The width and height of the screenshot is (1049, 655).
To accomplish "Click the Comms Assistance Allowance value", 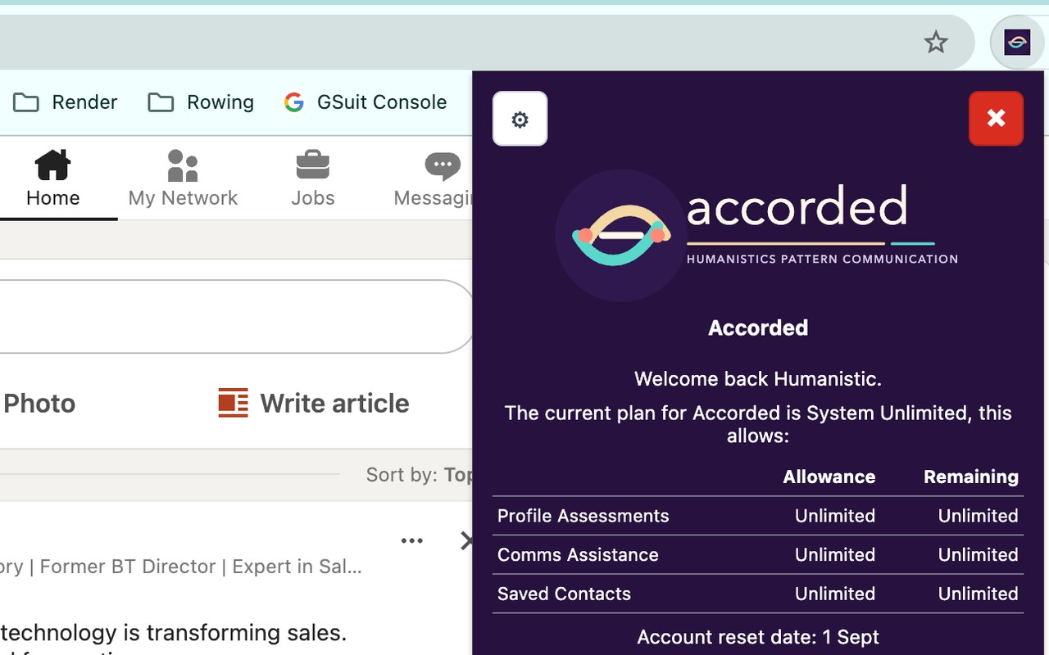I will coord(835,554).
